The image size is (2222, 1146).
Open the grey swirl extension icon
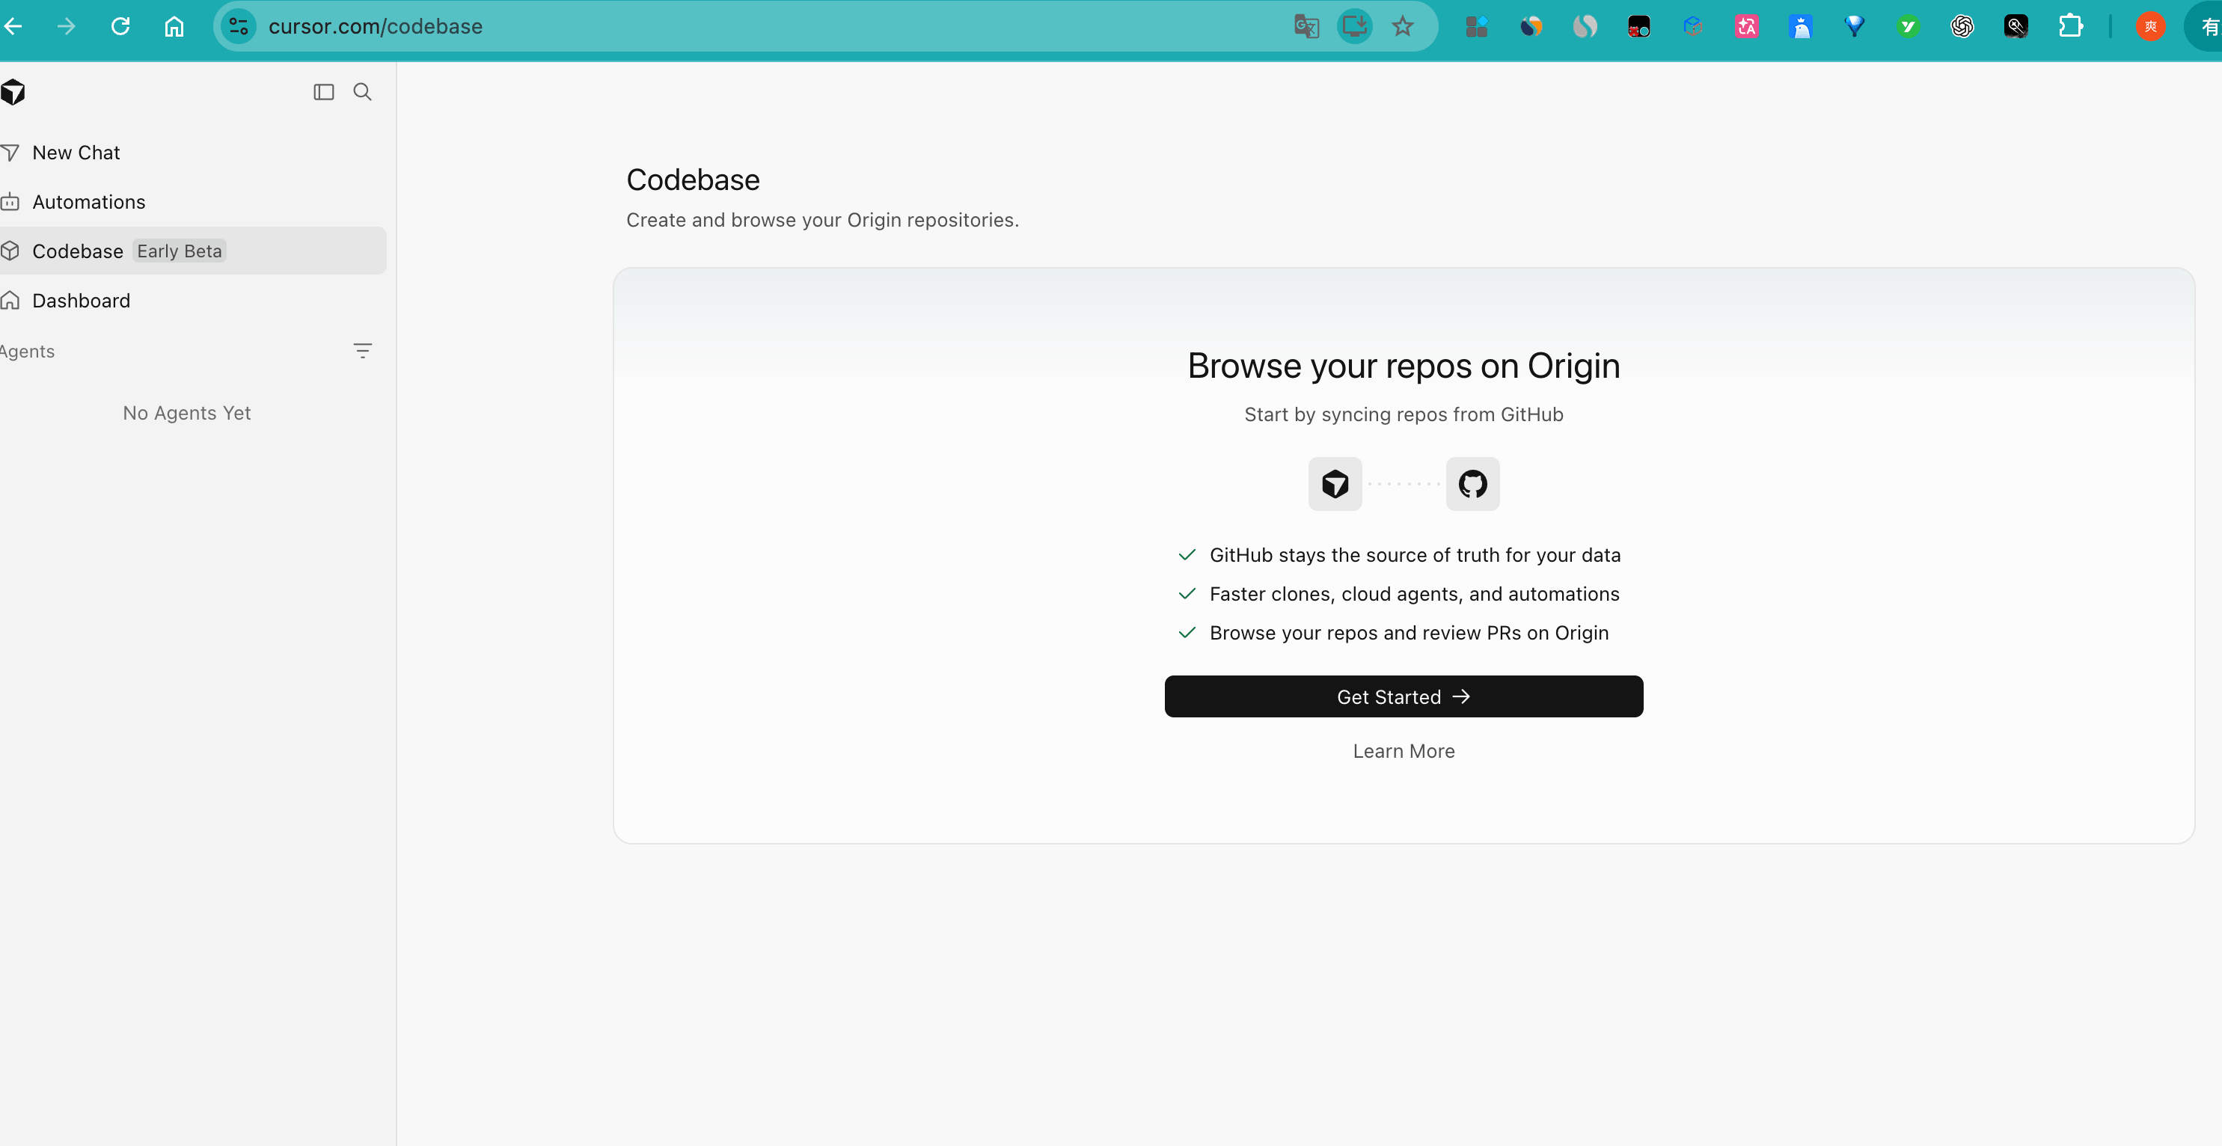point(1585,27)
